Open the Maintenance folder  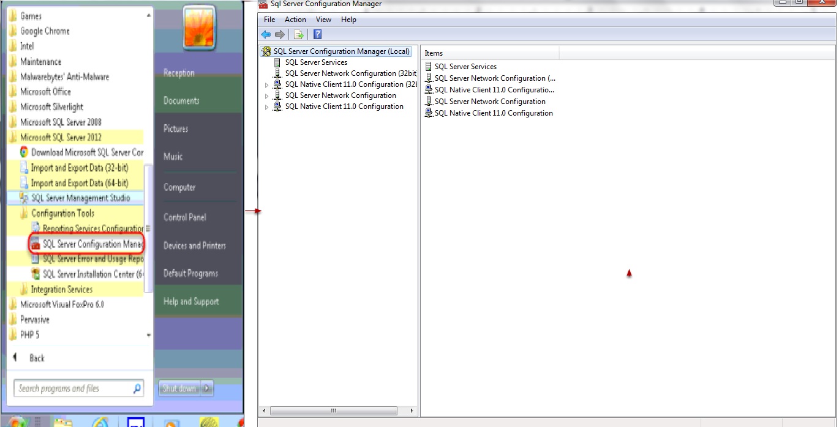tap(40, 62)
